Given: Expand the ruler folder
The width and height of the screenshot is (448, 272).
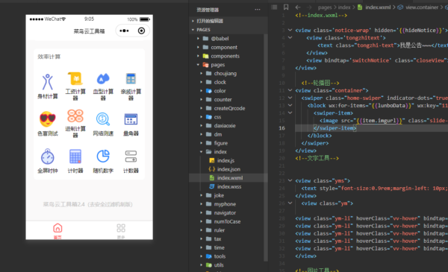Looking at the screenshot, I should (202, 230).
